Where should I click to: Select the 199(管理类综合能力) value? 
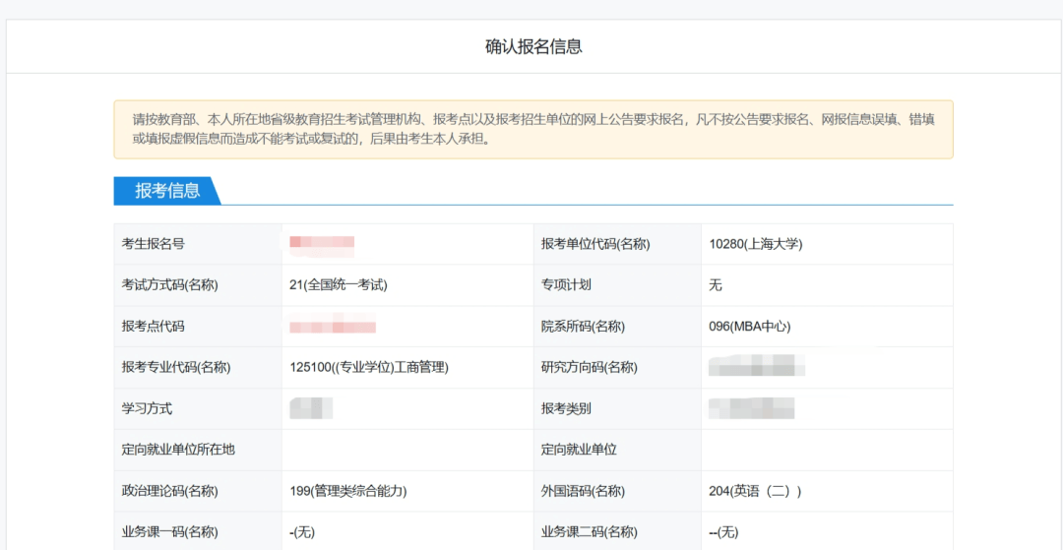348,491
